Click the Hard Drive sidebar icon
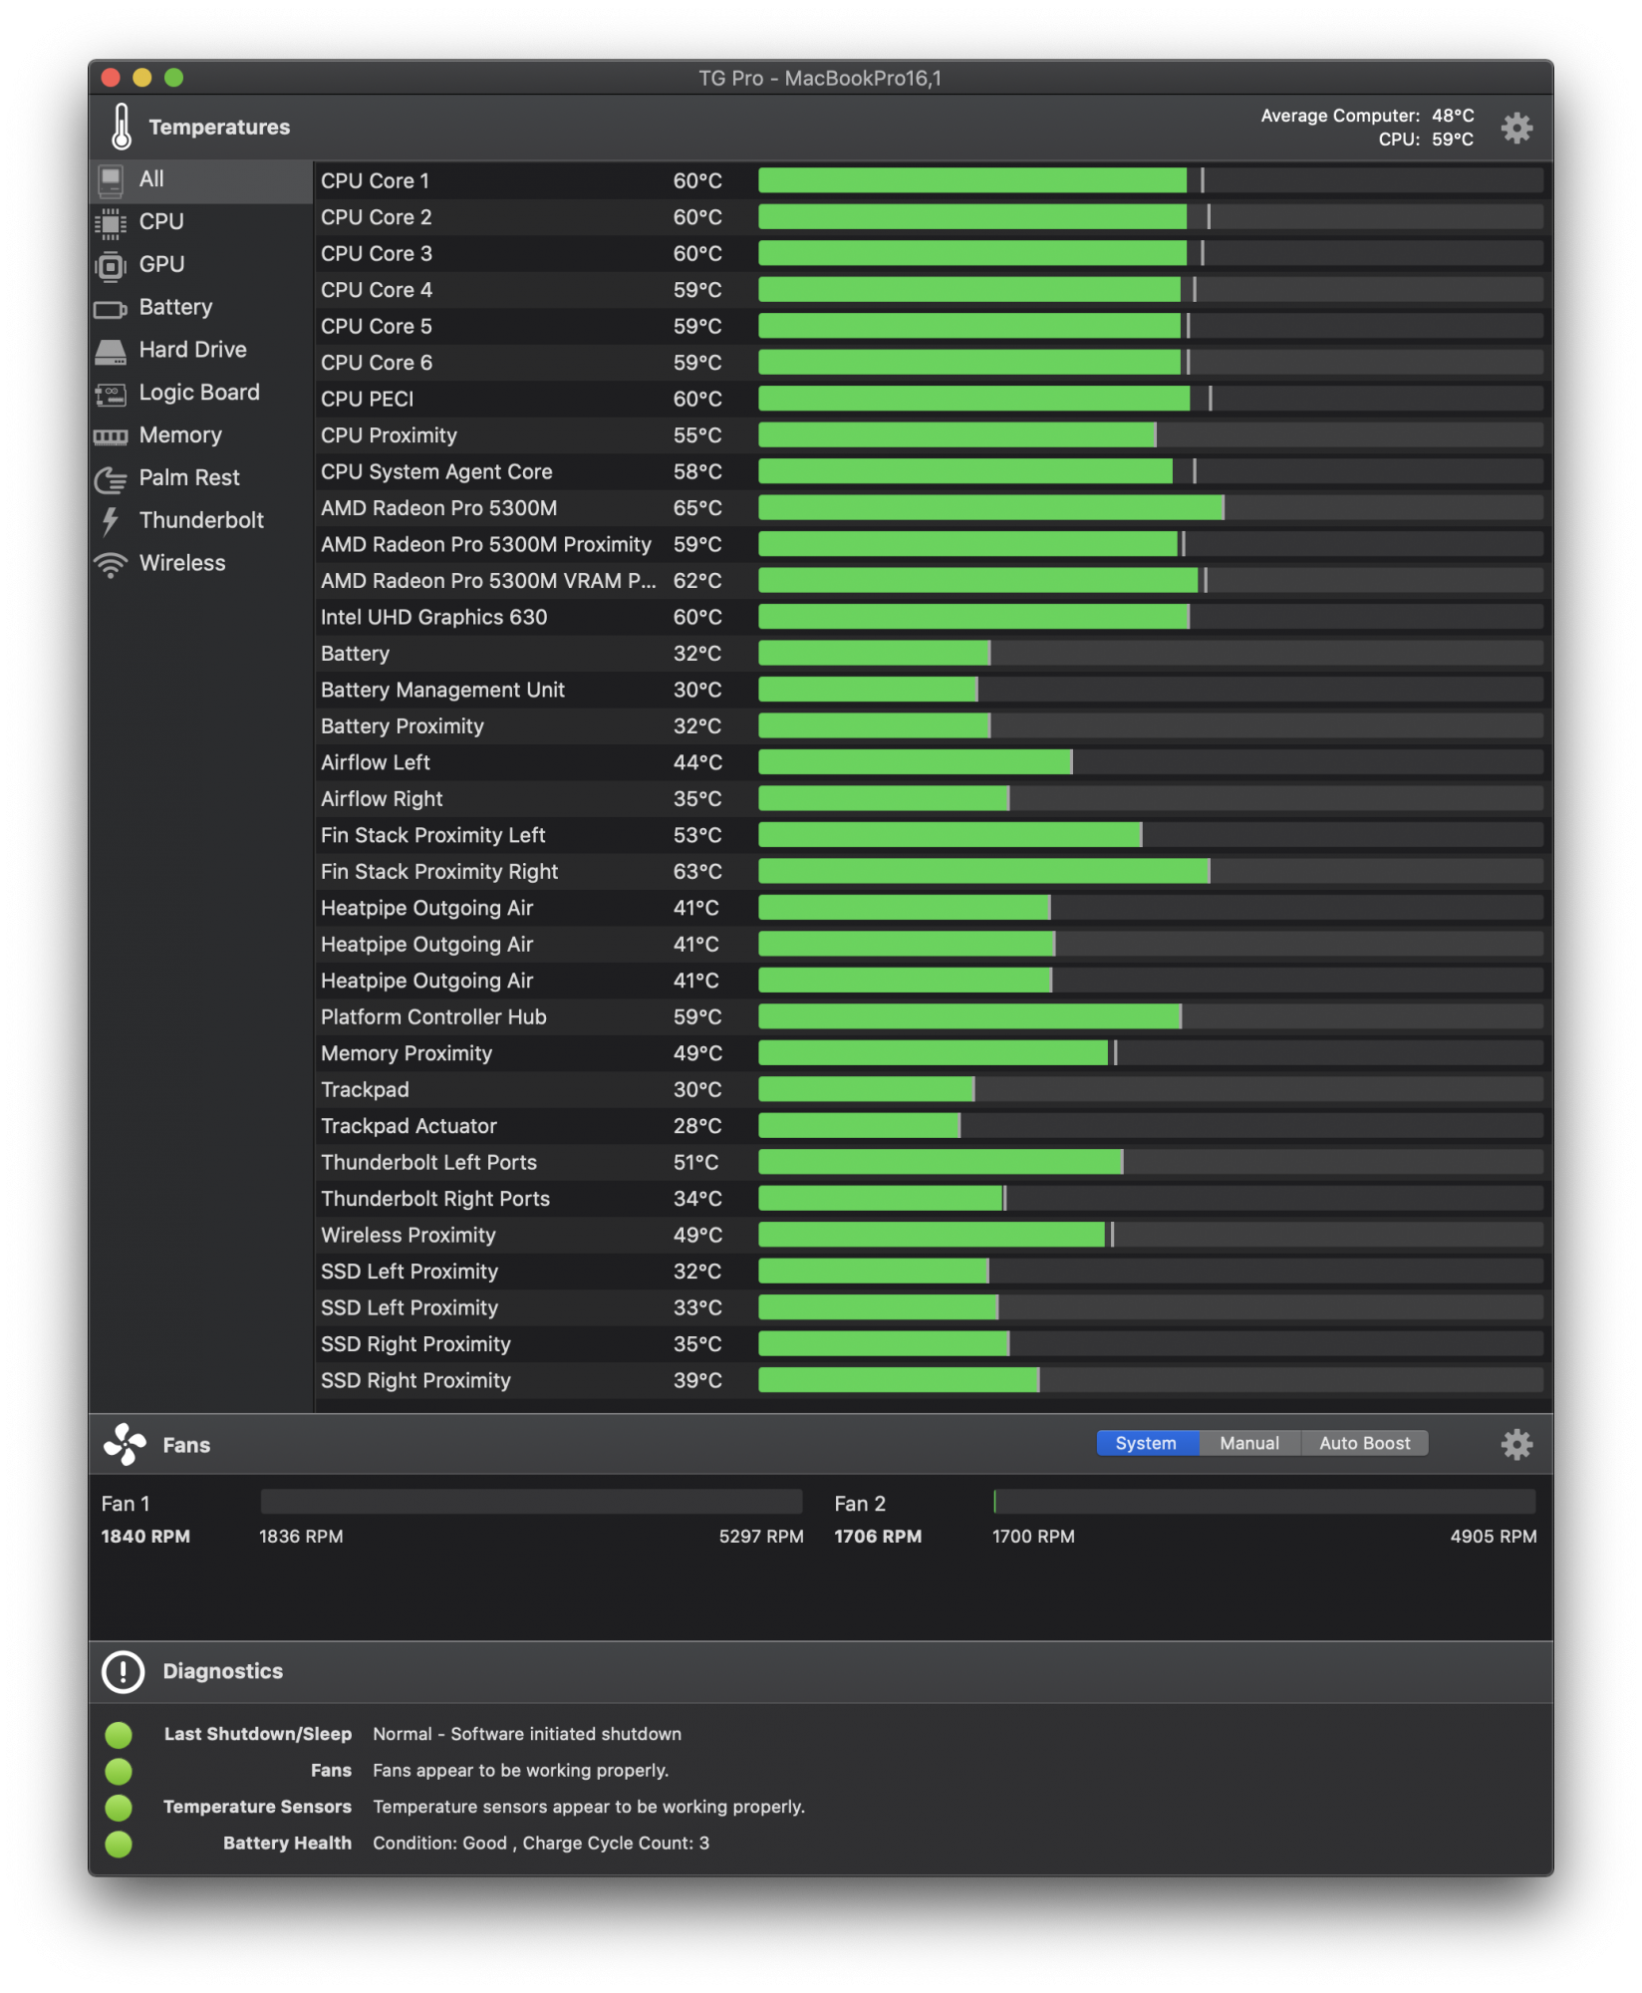Screen dimensions: 1642x1993 click(111, 351)
